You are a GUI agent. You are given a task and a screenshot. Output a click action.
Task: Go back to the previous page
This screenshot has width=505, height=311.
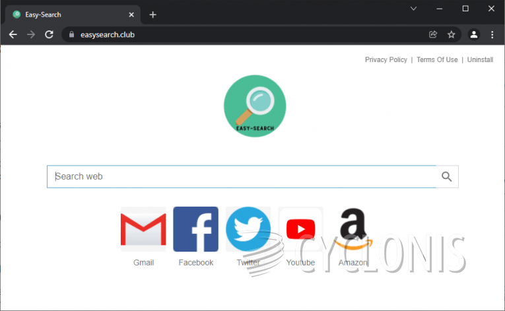point(13,34)
